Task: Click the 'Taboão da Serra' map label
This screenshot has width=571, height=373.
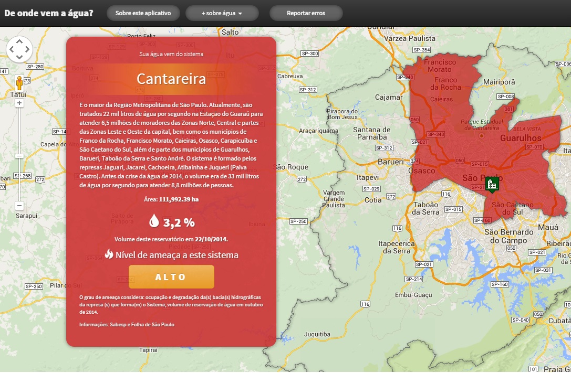Action: pyautogui.click(x=425, y=208)
